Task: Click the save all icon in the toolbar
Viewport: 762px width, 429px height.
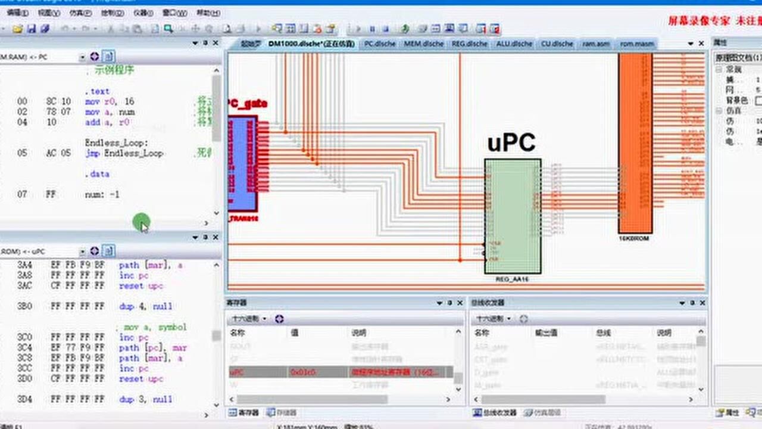Action: [x=45, y=29]
